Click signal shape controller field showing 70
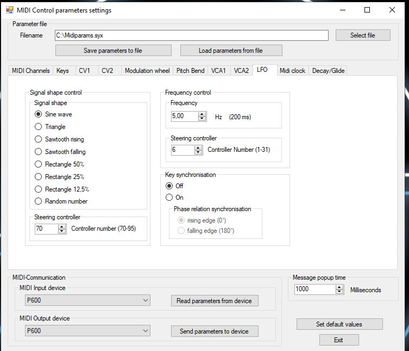Image resolution: width=409 pixels, height=351 pixels. 46,229
